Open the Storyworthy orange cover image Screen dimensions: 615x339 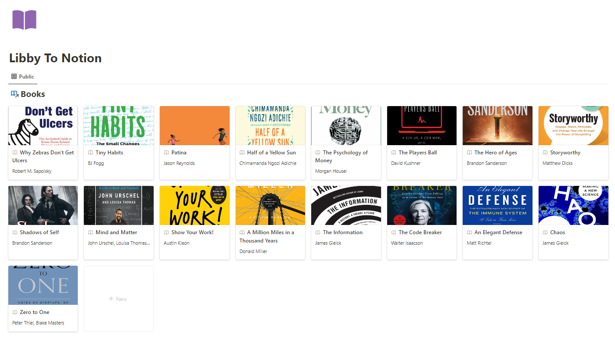click(573, 125)
